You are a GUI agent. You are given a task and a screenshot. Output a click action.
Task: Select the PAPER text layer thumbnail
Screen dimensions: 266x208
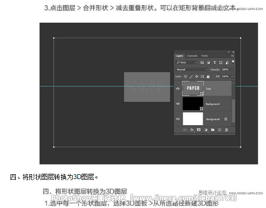pos(193,88)
